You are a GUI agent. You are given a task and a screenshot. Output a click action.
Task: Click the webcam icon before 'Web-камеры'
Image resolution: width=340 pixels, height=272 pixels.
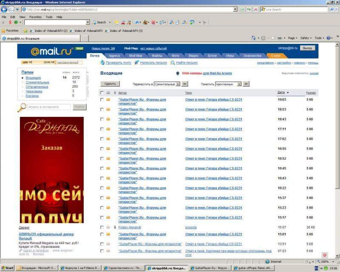tap(178, 74)
